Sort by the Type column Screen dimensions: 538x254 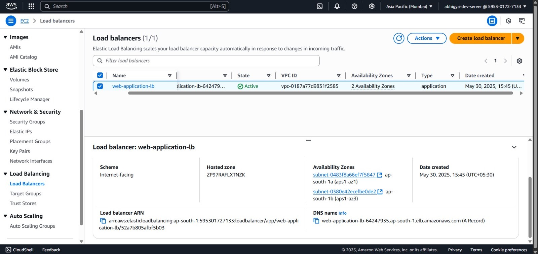click(x=453, y=76)
